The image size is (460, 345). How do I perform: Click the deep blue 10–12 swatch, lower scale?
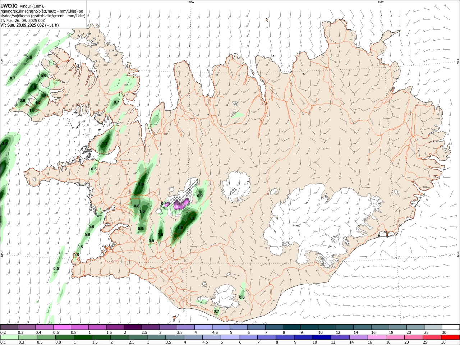tap(321, 337)
